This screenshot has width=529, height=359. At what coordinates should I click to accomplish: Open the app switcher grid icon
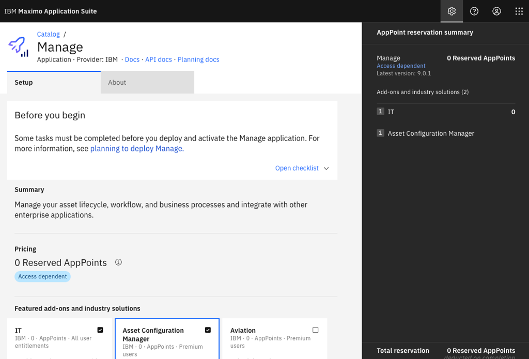pyautogui.click(x=519, y=11)
